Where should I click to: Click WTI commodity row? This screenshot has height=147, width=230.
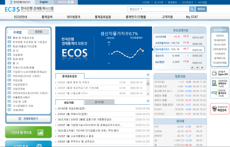(180, 127)
